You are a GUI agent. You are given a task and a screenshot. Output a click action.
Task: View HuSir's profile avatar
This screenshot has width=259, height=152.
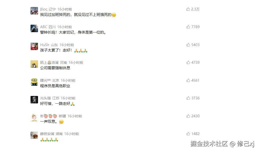(x=34, y=46)
